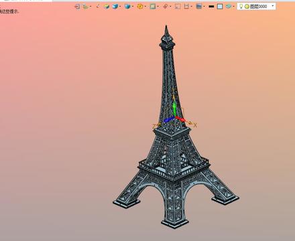Toggle the yellow circle layer status icon

click(x=247, y=7)
